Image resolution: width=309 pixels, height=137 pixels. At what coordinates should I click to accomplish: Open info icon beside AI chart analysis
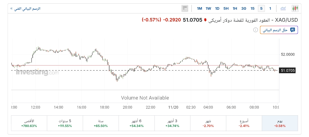pos(255,30)
